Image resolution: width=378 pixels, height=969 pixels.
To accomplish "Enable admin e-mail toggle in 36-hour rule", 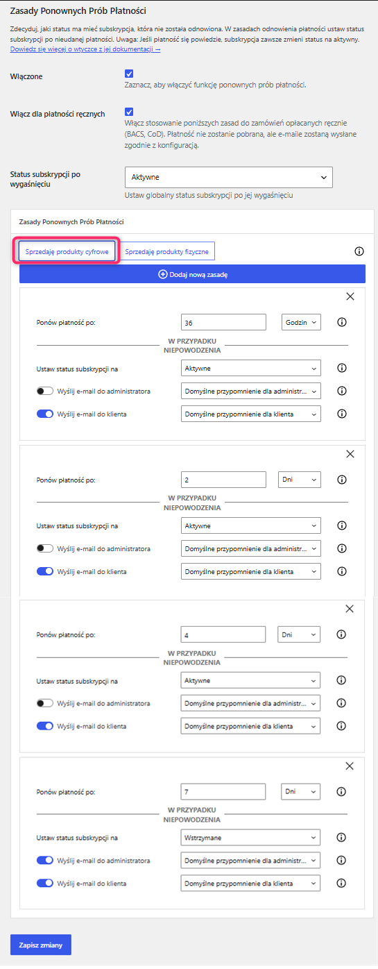I will point(45,391).
